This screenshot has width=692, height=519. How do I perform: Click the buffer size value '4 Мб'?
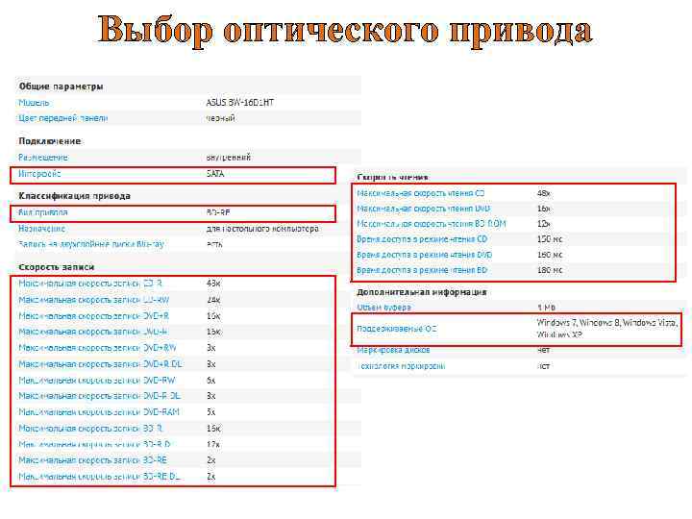[x=546, y=308]
